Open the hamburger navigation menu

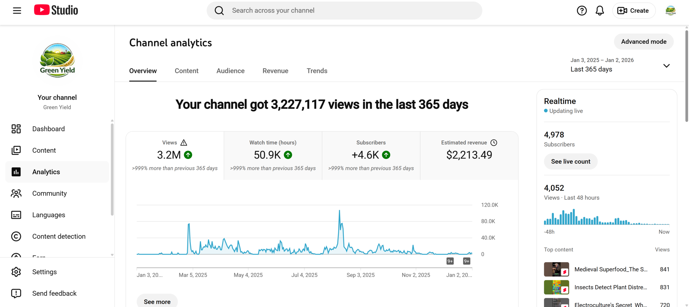(17, 10)
